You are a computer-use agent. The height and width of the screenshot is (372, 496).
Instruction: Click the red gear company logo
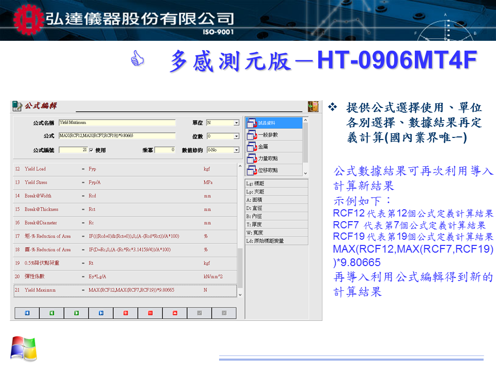tap(28, 19)
